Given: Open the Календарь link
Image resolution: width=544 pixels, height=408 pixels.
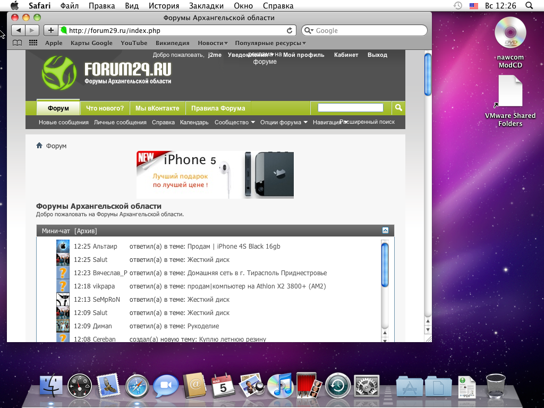Looking at the screenshot, I should (x=194, y=122).
